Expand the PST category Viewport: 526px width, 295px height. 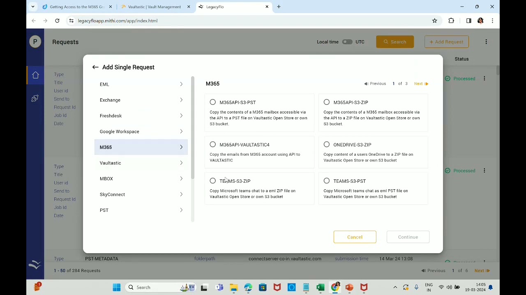click(x=141, y=210)
